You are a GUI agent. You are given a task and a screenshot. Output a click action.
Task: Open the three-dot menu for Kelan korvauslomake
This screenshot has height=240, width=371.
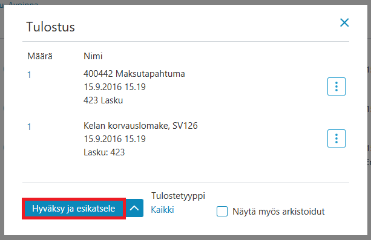click(x=337, y=138)
